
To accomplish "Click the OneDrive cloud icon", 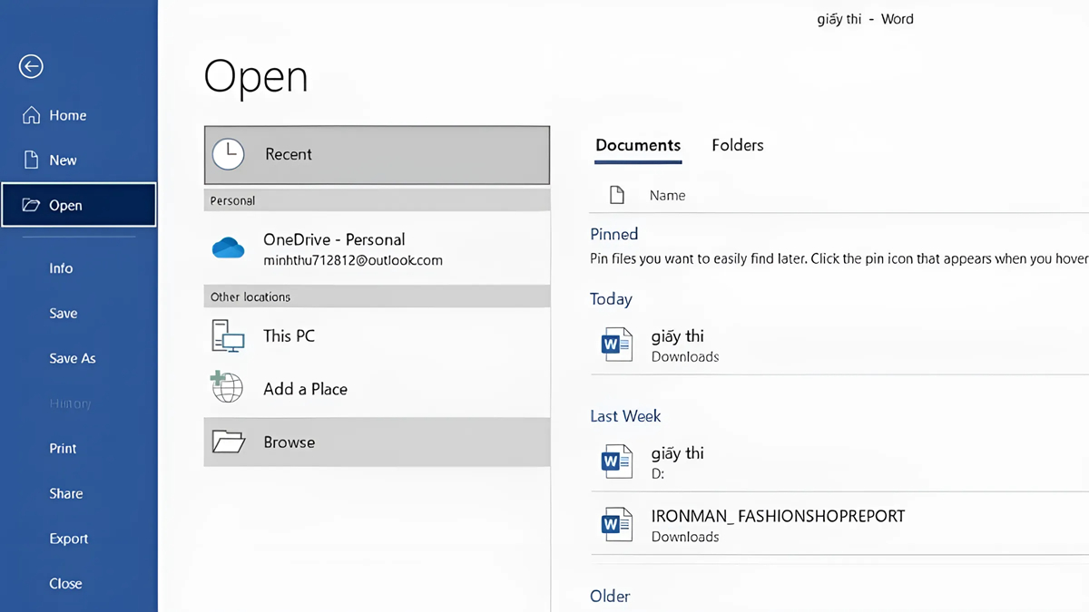I will [228, 248].
